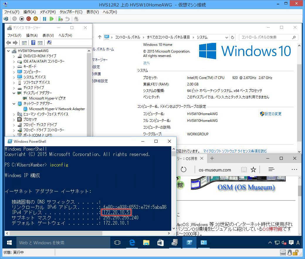Open File Explorer from the taskbar
305x259 pixels.
pyautogui.click(x=146, y=243)
